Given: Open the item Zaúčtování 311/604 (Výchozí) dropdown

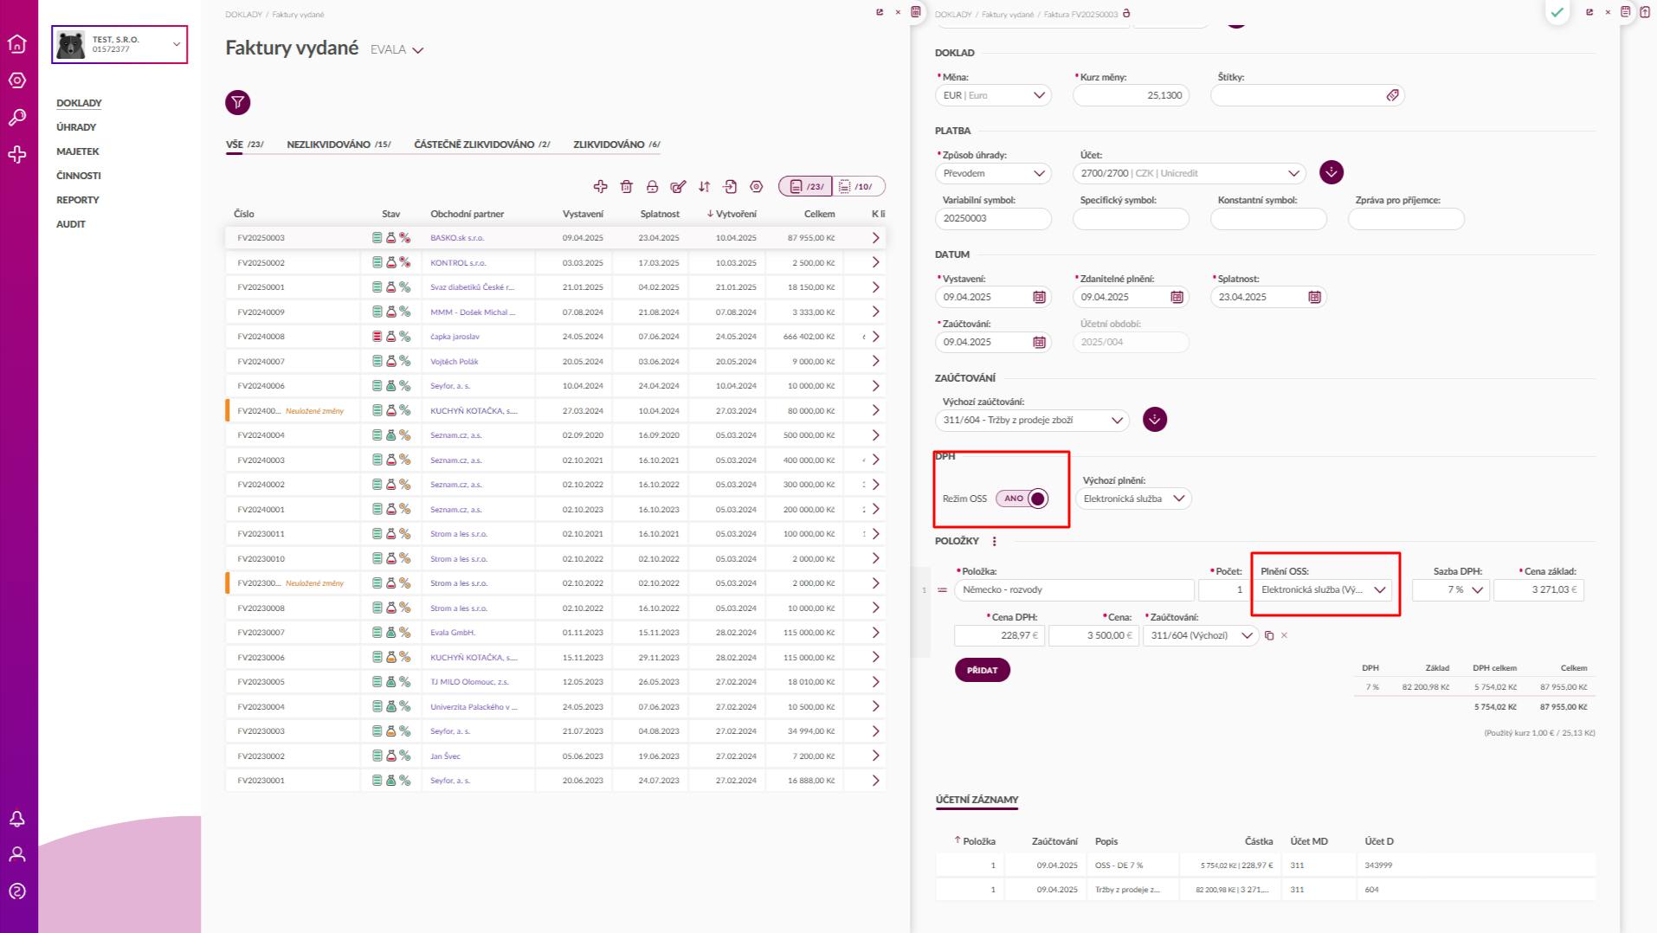Looking at the screenshot, I should coord(1201,635).
